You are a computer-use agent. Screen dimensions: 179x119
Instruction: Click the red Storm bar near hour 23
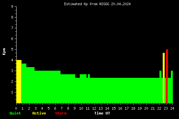(167, 76)
